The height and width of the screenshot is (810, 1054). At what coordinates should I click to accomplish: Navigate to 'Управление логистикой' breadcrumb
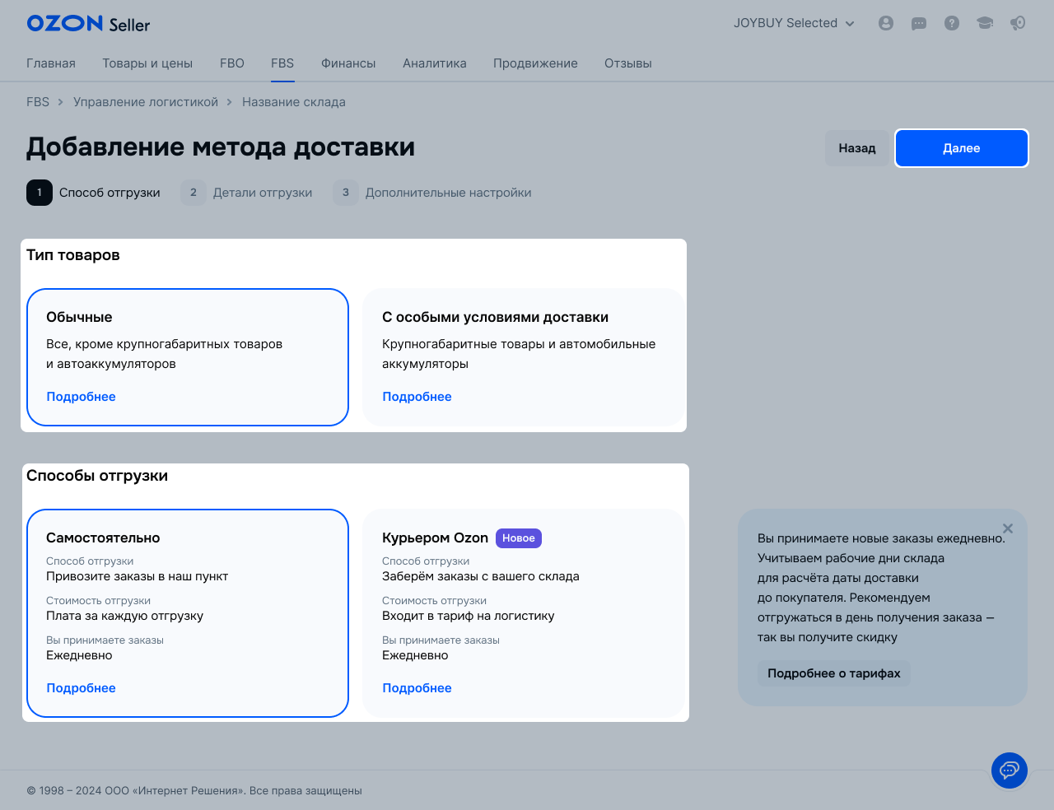coord(146,102)
